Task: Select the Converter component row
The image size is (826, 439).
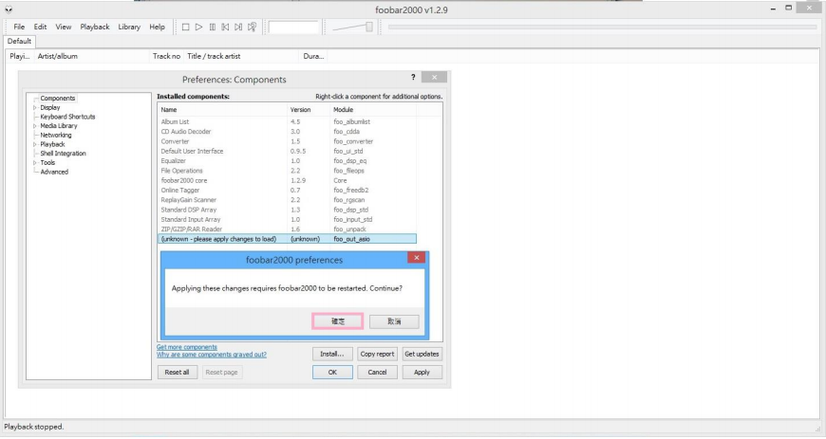Action: click(x=287, y=141)
